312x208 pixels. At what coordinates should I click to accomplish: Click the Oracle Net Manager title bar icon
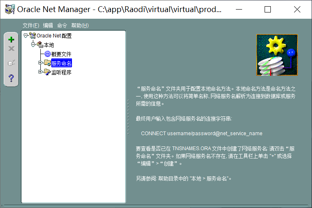(x=10, y=9)
